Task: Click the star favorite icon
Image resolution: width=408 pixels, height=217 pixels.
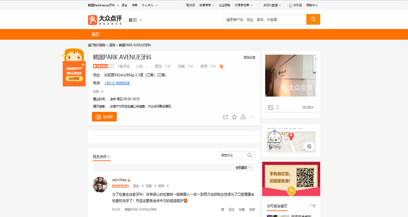Action: 234,117
